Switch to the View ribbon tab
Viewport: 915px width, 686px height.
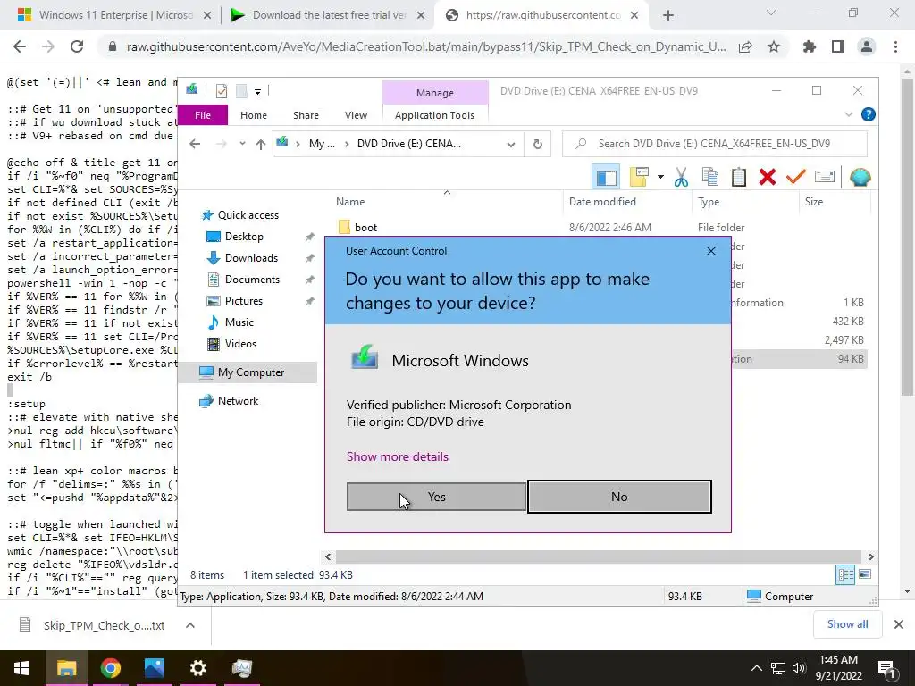356,115
